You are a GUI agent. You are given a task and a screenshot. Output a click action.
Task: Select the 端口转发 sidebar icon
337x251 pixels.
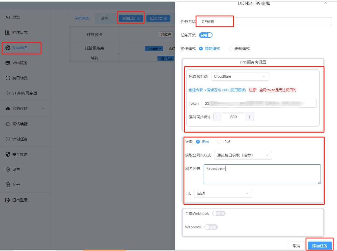(8, 78)
